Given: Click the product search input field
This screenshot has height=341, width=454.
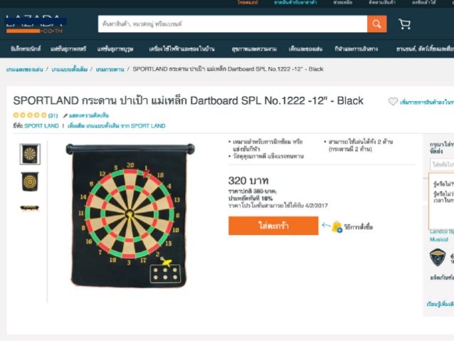Looking at the screenshot, I should click(233, 23).
